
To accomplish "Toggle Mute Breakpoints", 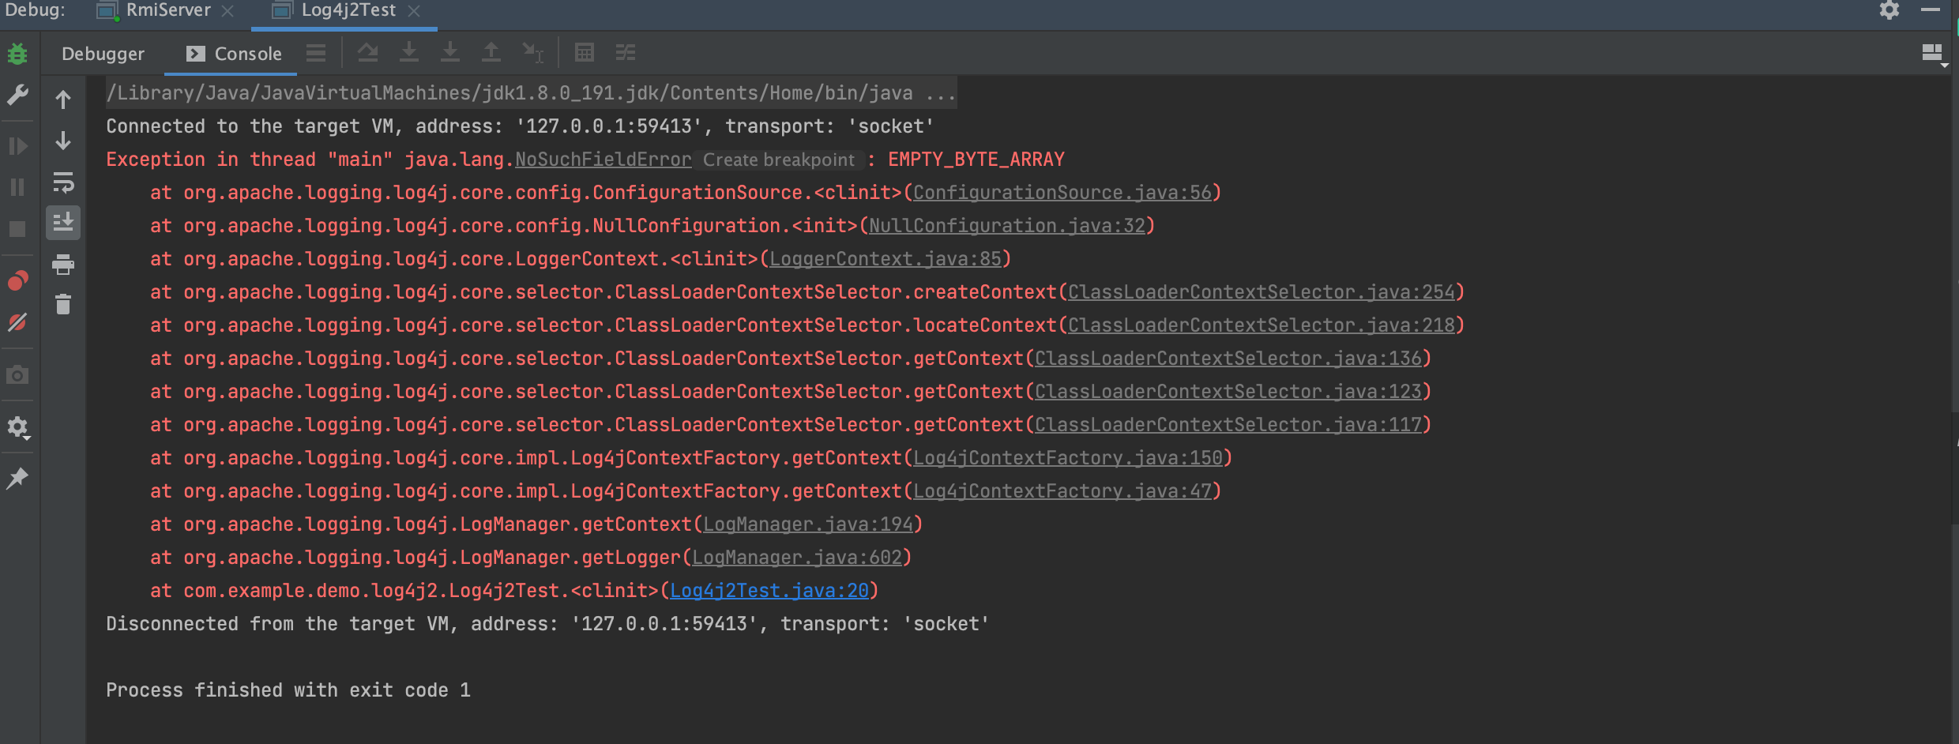I will (17, 322).
